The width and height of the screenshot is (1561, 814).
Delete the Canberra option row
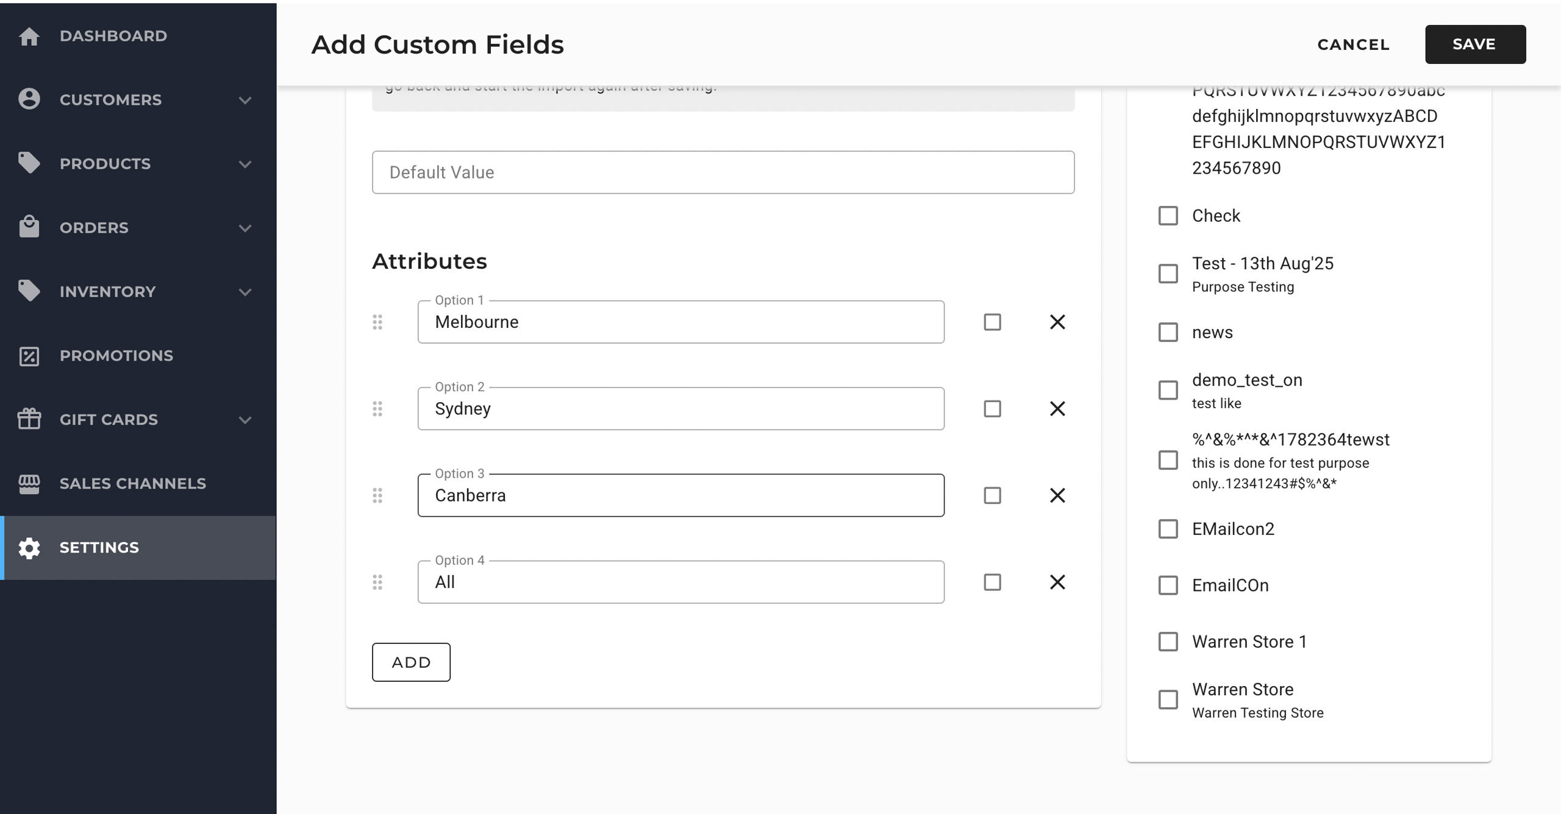click(x=1057, y=495)
